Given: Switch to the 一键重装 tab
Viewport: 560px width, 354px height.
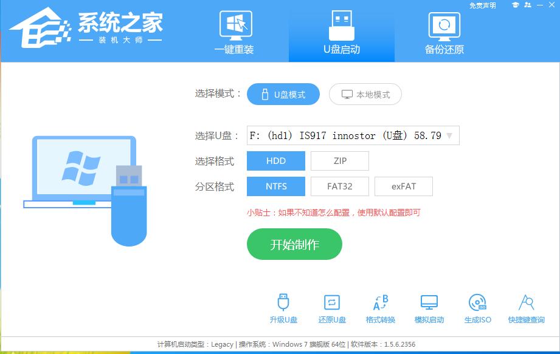Looking at the screenshot, I should pos(237,33).
